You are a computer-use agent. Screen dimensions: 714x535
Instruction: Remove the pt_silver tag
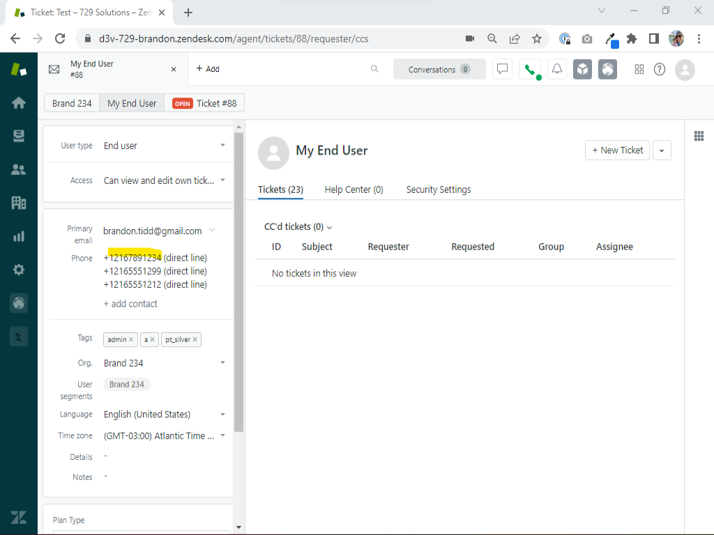click(x=195, y=340)
